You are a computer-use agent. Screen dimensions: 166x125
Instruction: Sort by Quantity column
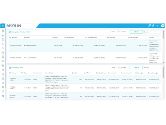[x=75, y=73]
